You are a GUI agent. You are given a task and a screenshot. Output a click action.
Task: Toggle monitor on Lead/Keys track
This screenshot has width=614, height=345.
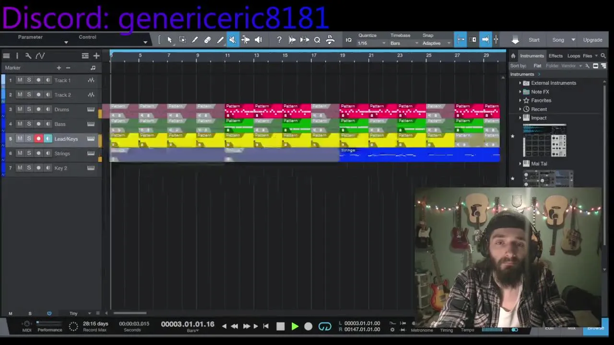point(47,138)
